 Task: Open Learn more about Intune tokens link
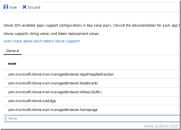pyautogui.click(x=42, y=41)
